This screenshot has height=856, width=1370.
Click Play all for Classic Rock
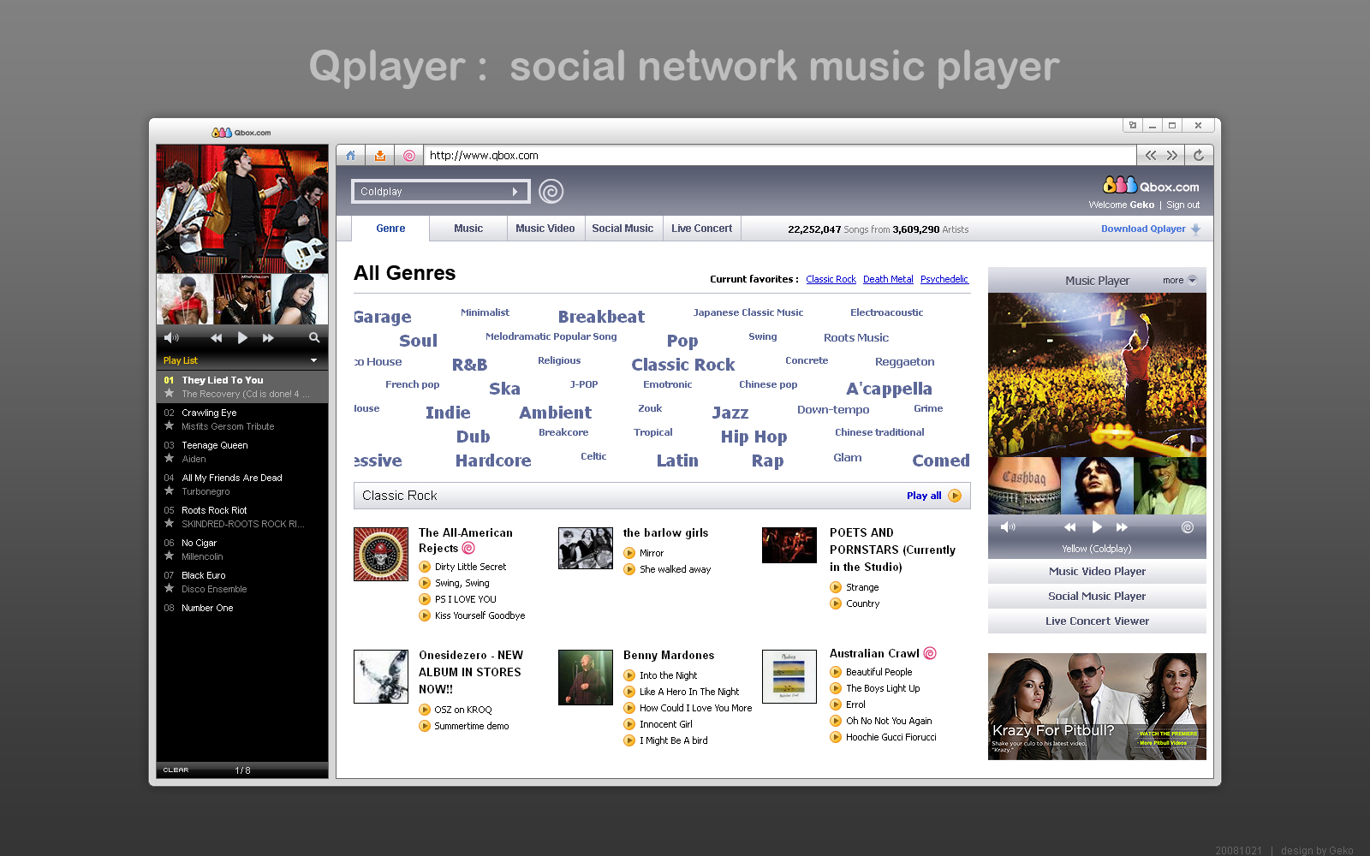click(x=933, y=496)
